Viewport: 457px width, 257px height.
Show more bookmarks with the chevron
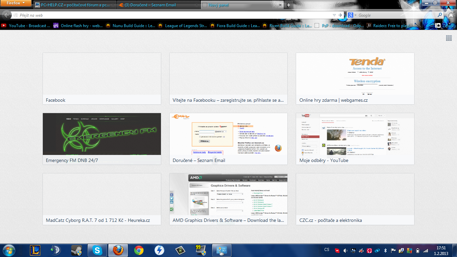(x=432, y=25)
